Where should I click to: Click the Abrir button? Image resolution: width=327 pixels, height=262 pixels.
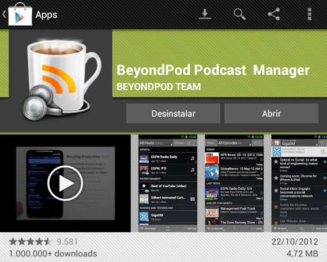point(271,113)
